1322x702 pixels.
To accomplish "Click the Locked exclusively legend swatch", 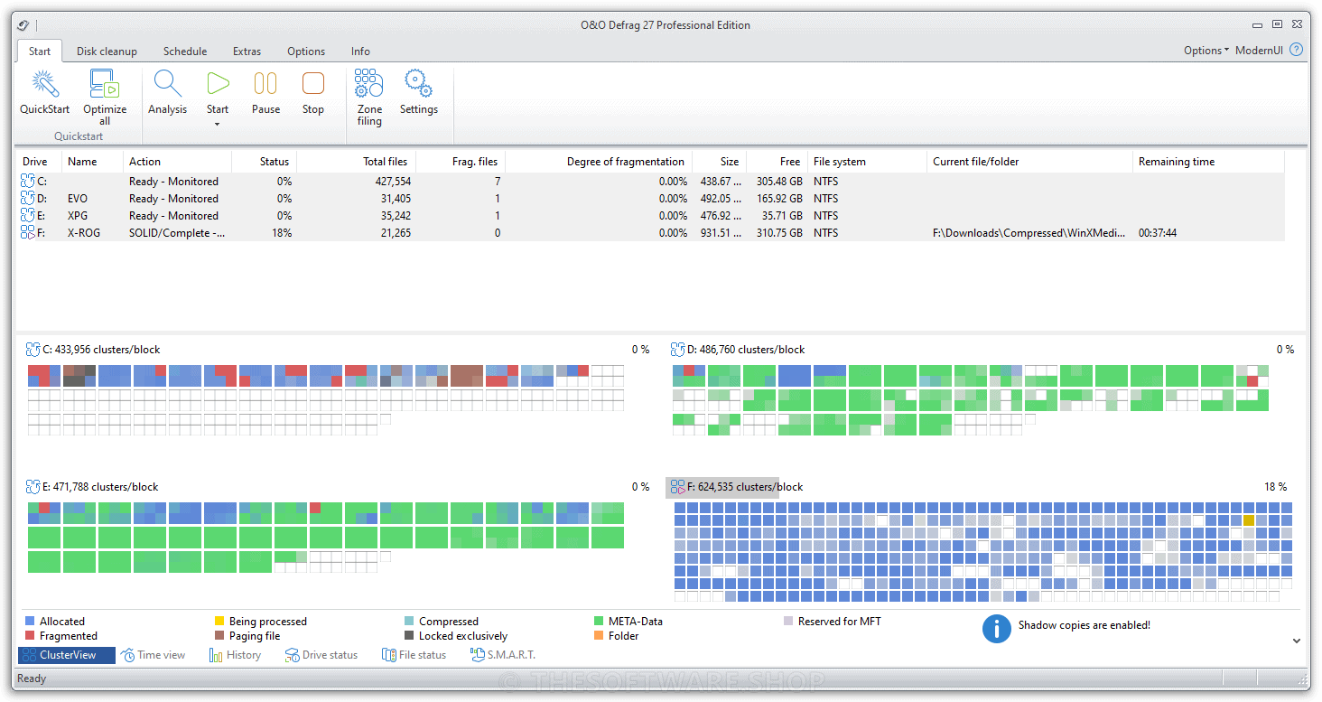I will 409,636.
